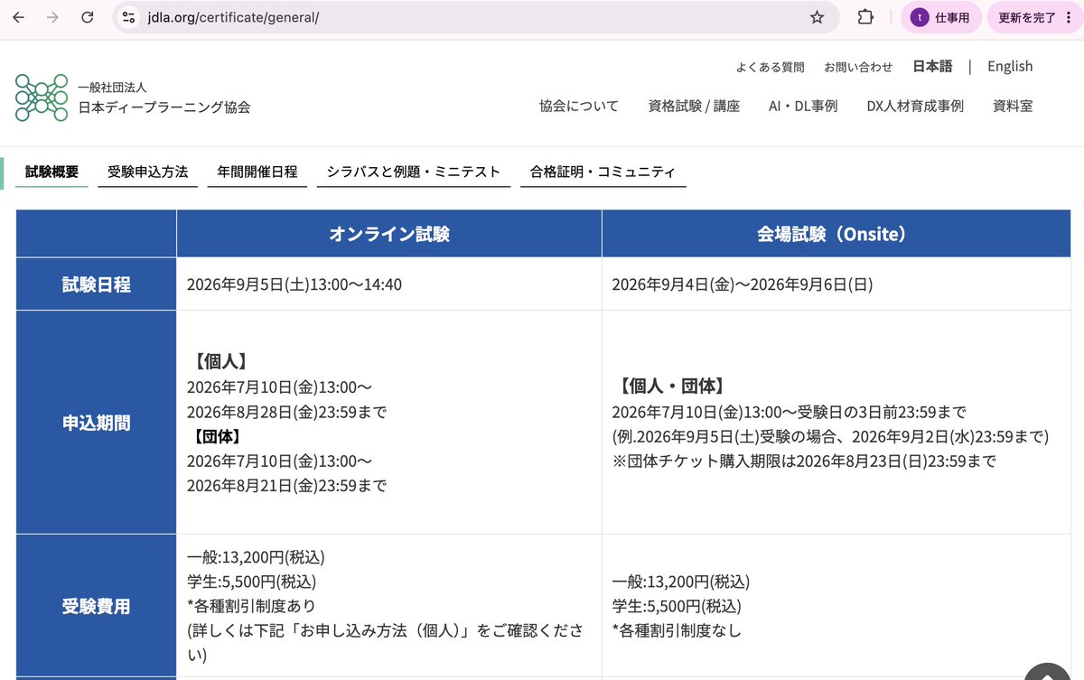The image size is (1084, 680).
Task: Click the text 2026年8月28日(金)23:59まで
Action: 286,413
